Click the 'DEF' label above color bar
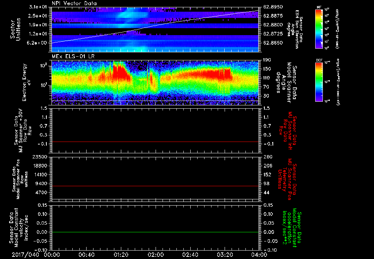This screenshot has height=259, width=374. [319, 60]
